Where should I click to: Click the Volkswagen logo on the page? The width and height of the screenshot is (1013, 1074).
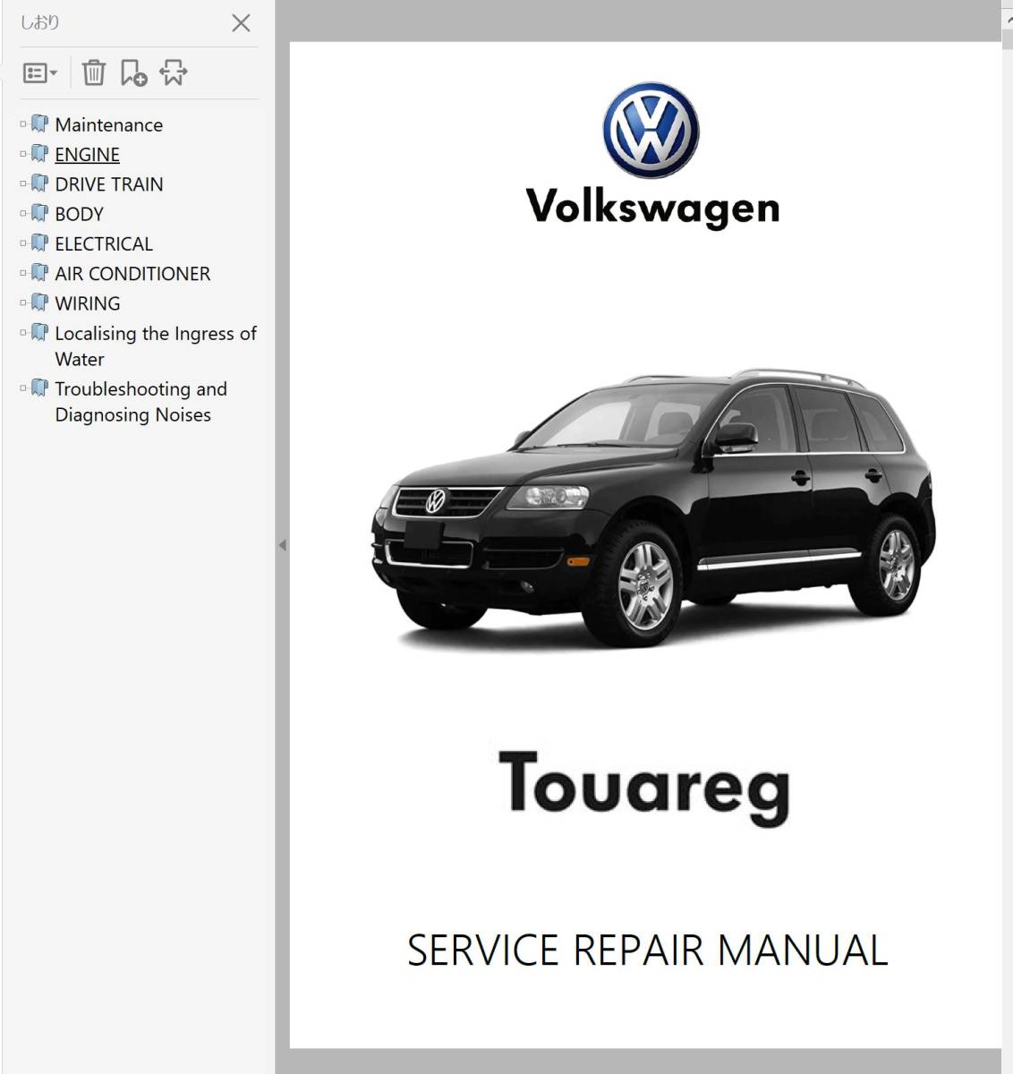click(x=651, y=131)
